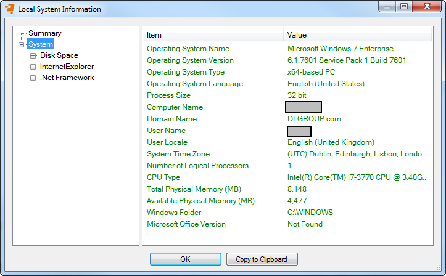Click the application icon in title bar
Image resolution: width=446 pixels, height=276 pixels.
9,9
